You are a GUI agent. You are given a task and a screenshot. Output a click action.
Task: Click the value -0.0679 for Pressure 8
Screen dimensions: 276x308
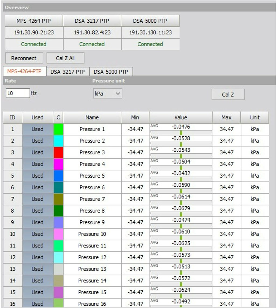tap(181, 208)
